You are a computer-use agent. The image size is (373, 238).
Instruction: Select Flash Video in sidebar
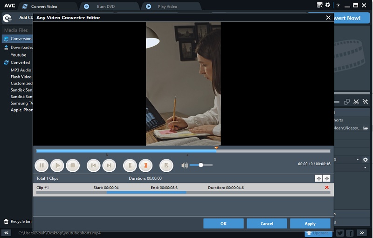[21, 77]
